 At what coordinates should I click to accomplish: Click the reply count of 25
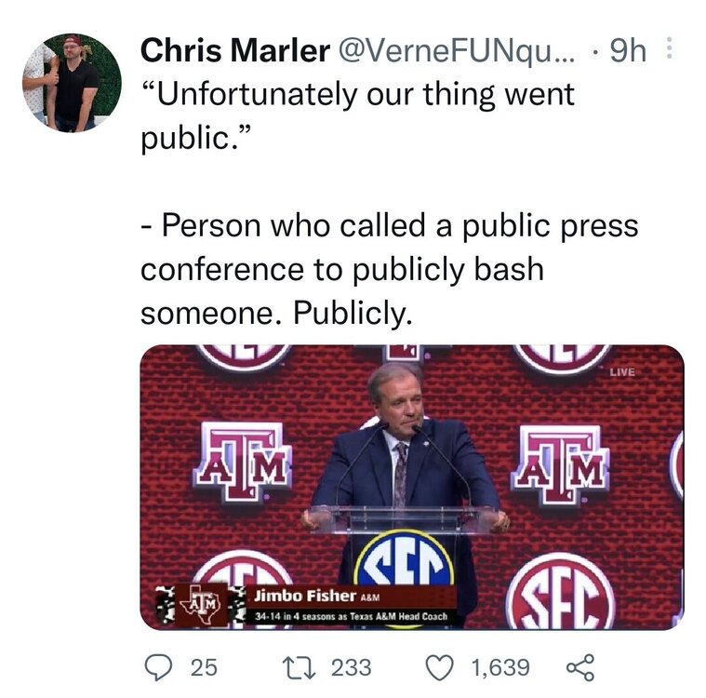203,667
